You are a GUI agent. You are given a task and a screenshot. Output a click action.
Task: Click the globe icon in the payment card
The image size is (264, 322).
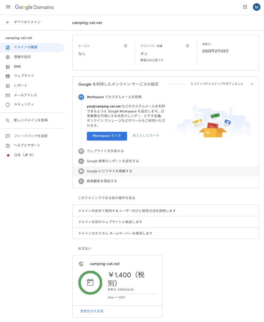pyautogui.click(x=81, y=264)
